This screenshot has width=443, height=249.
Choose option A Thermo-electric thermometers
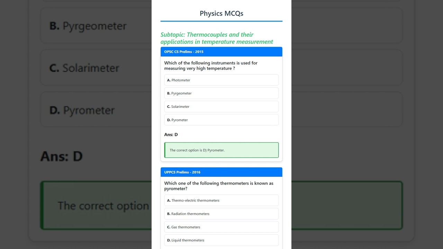[221, 201]
